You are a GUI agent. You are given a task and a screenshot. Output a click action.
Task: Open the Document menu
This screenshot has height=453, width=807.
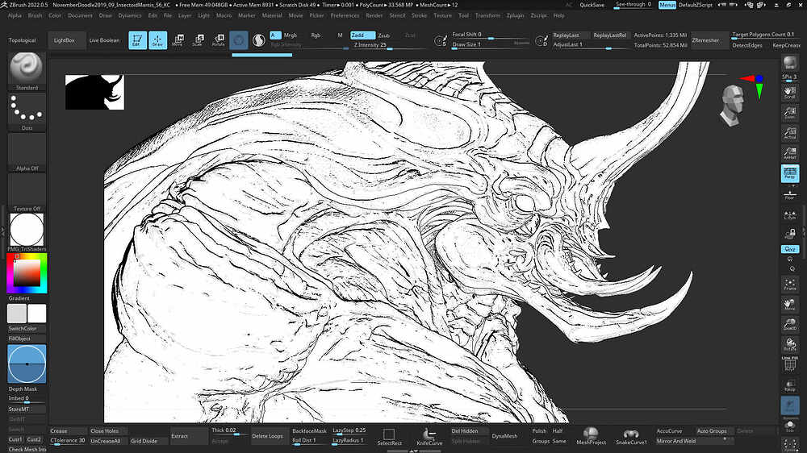point(80,15)
